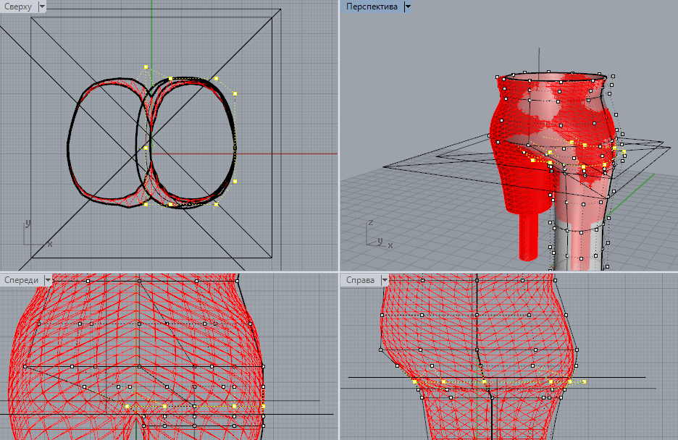Activate the Сверху viewport title

click(18, 7)
